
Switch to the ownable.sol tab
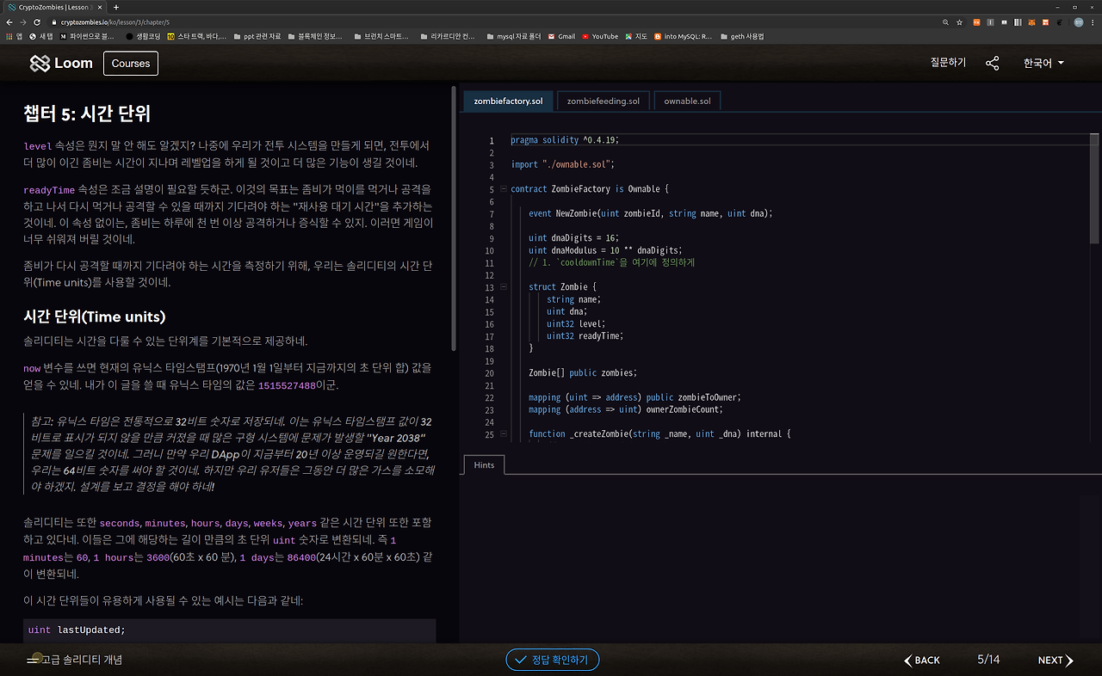click(687, 101)
